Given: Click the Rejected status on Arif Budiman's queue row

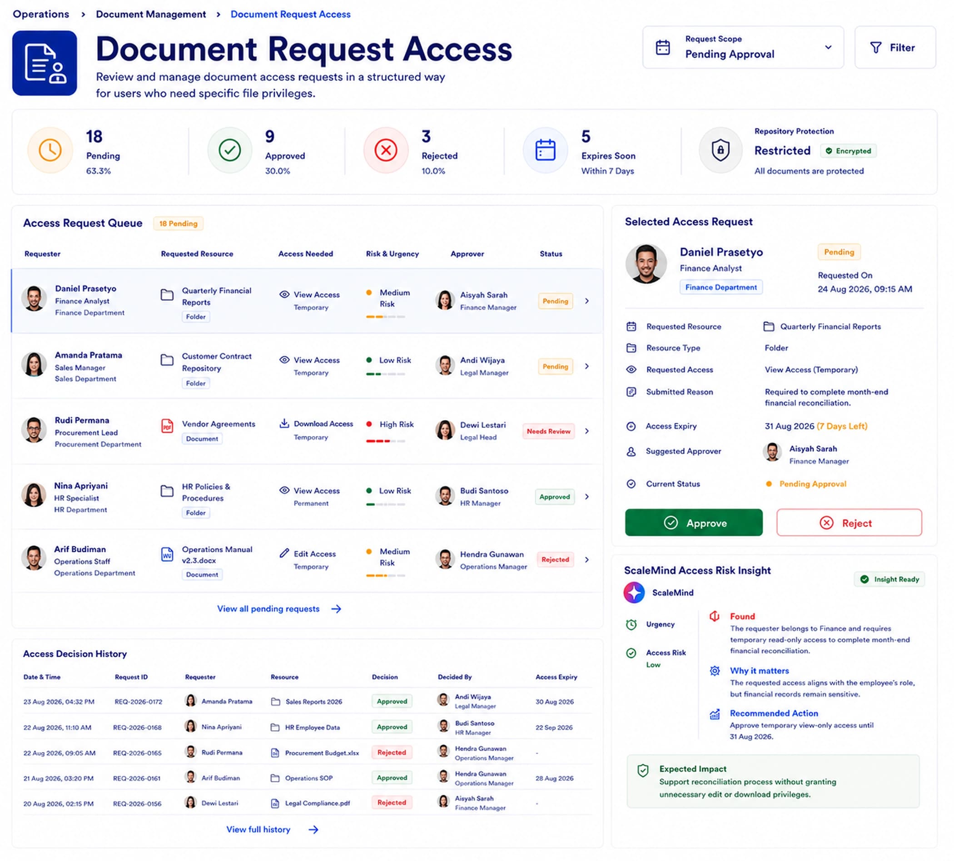Looking at the screenshot, I should click(x=555, y=559).
